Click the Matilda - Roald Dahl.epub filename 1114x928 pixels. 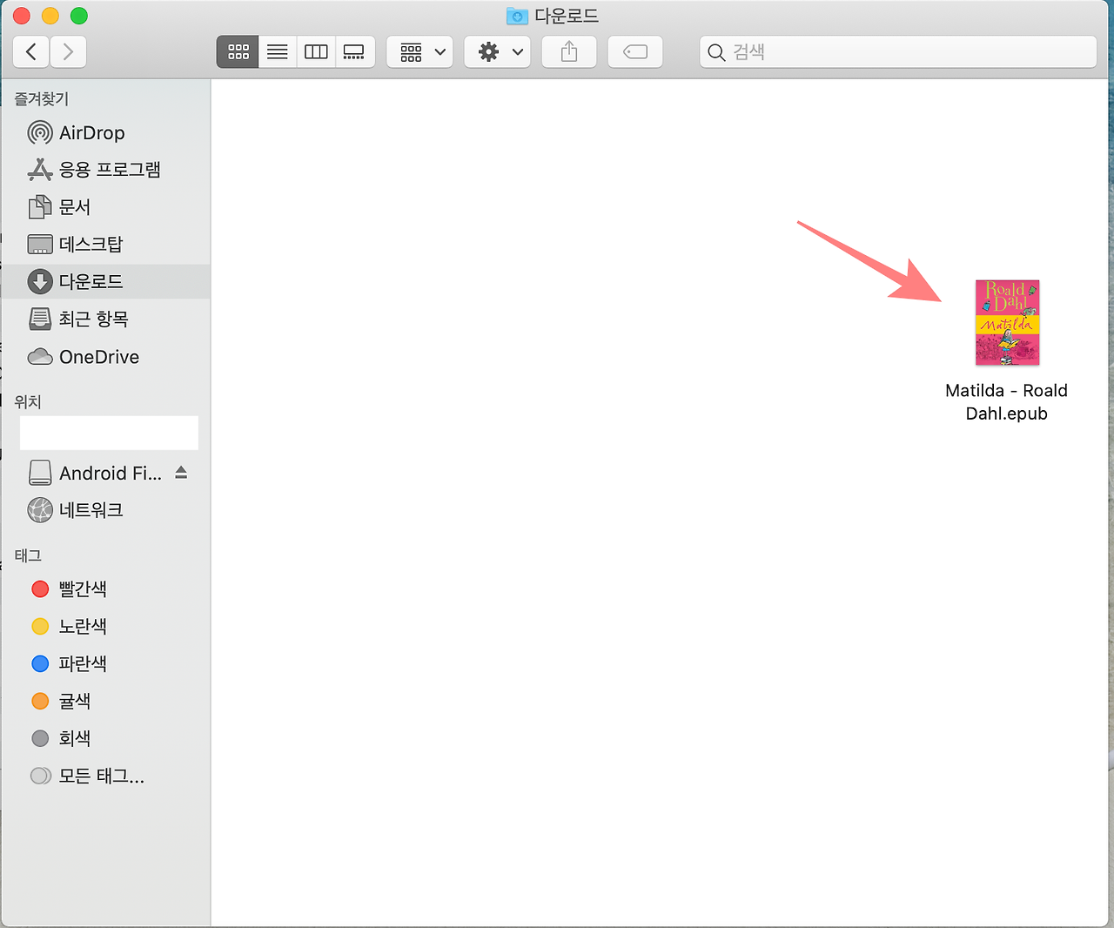pyautogui.click(x=1007, y=402)
